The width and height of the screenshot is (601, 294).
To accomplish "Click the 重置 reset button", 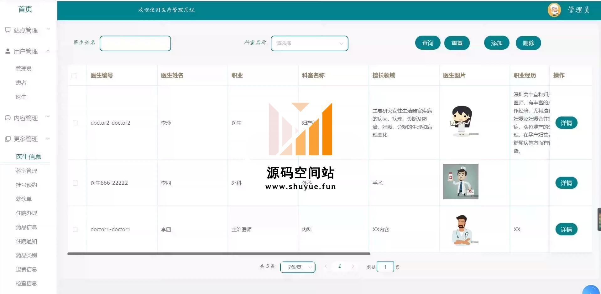I will click(x=457, y=43).
